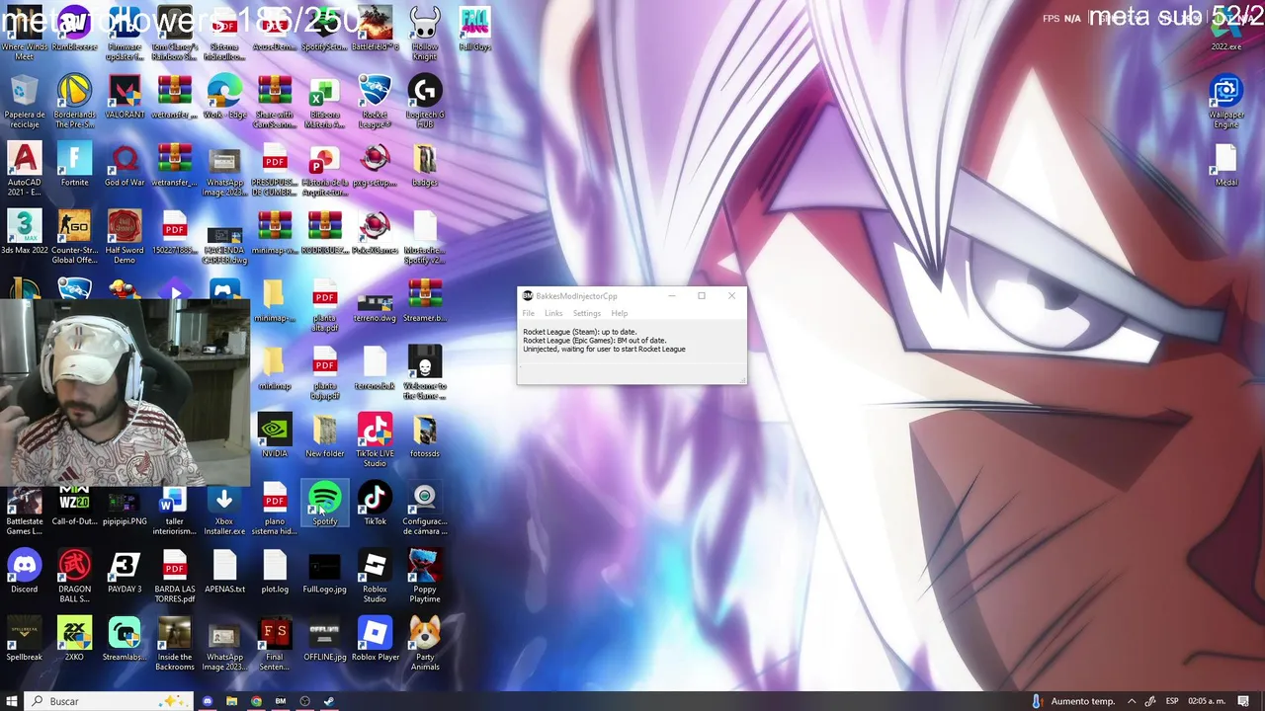This screenshot has width=1265, height=711.
Task: Select the DRAGON BALL shortcut icon
Action: tap(74, 576)
